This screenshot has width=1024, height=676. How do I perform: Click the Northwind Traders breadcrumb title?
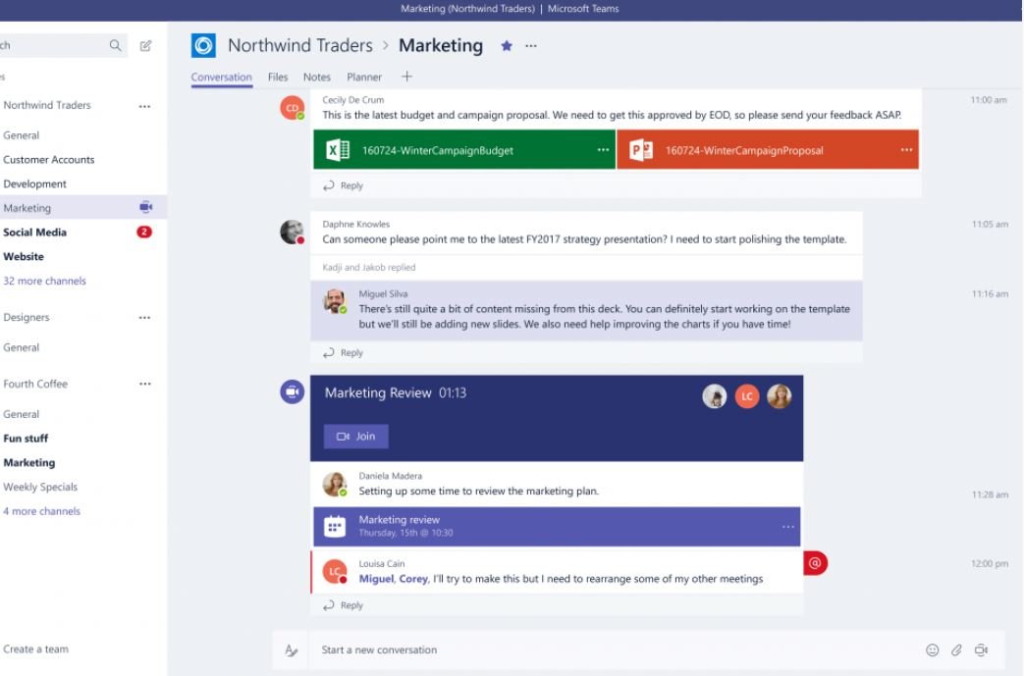(300, 46)
